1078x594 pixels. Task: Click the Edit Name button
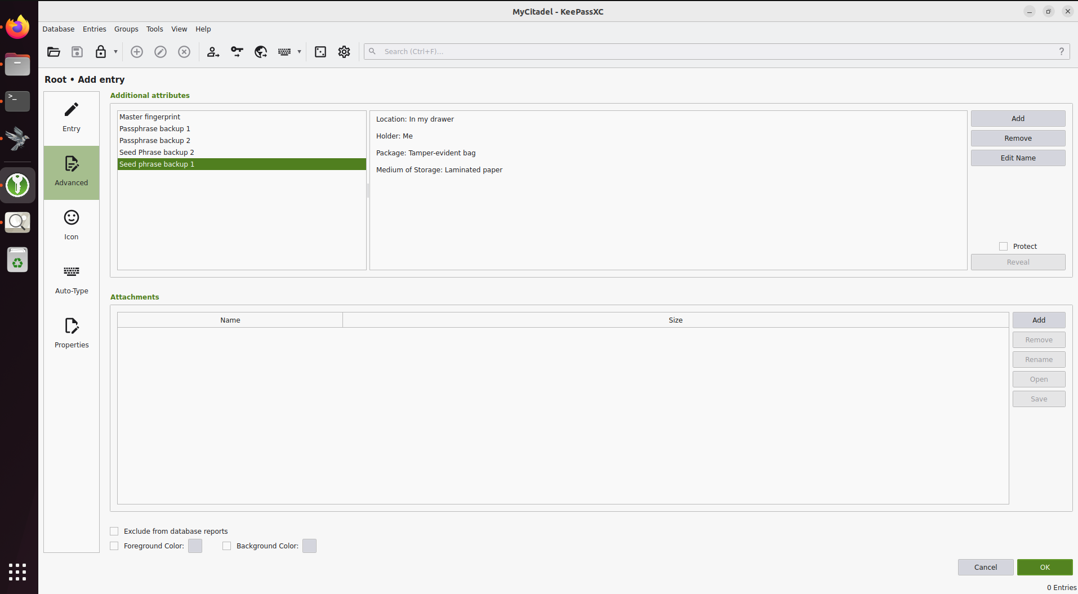click(1018, 158)
